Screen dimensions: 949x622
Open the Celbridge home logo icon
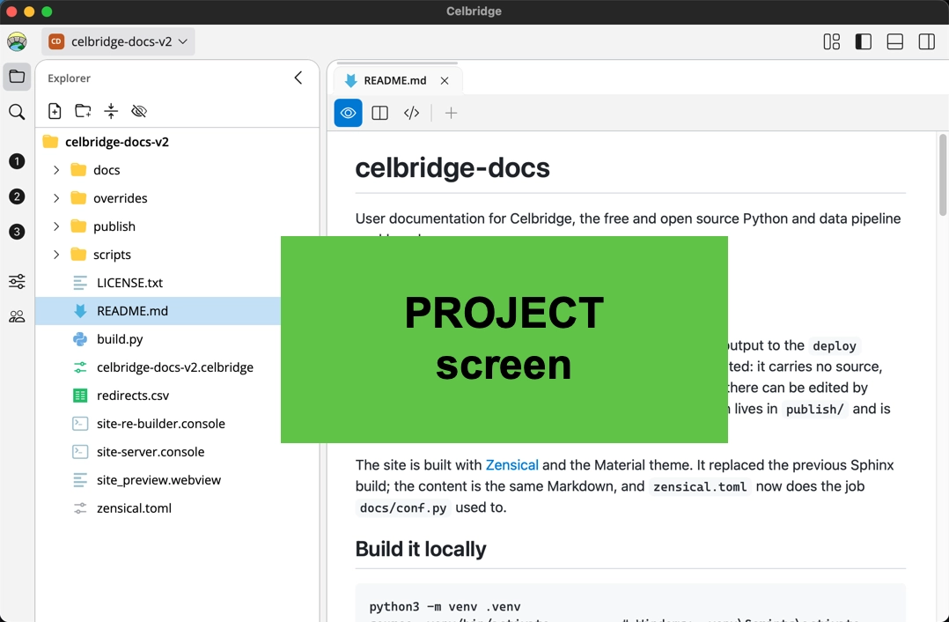(x=17, y=41)
